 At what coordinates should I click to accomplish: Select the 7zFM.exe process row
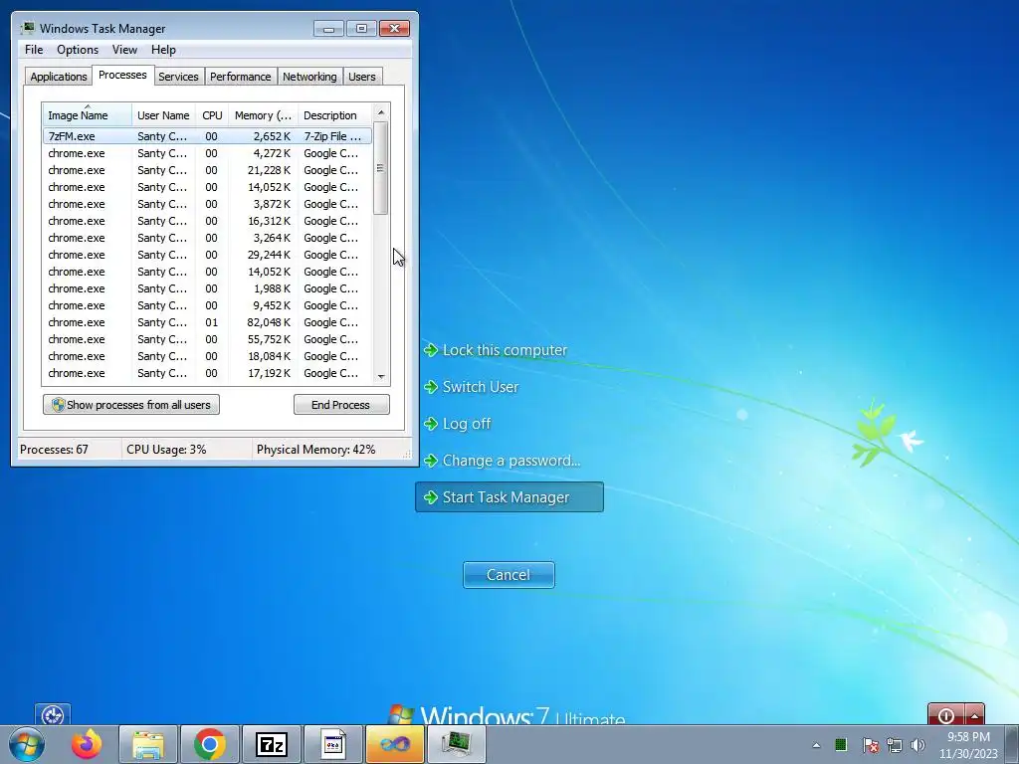207,136
